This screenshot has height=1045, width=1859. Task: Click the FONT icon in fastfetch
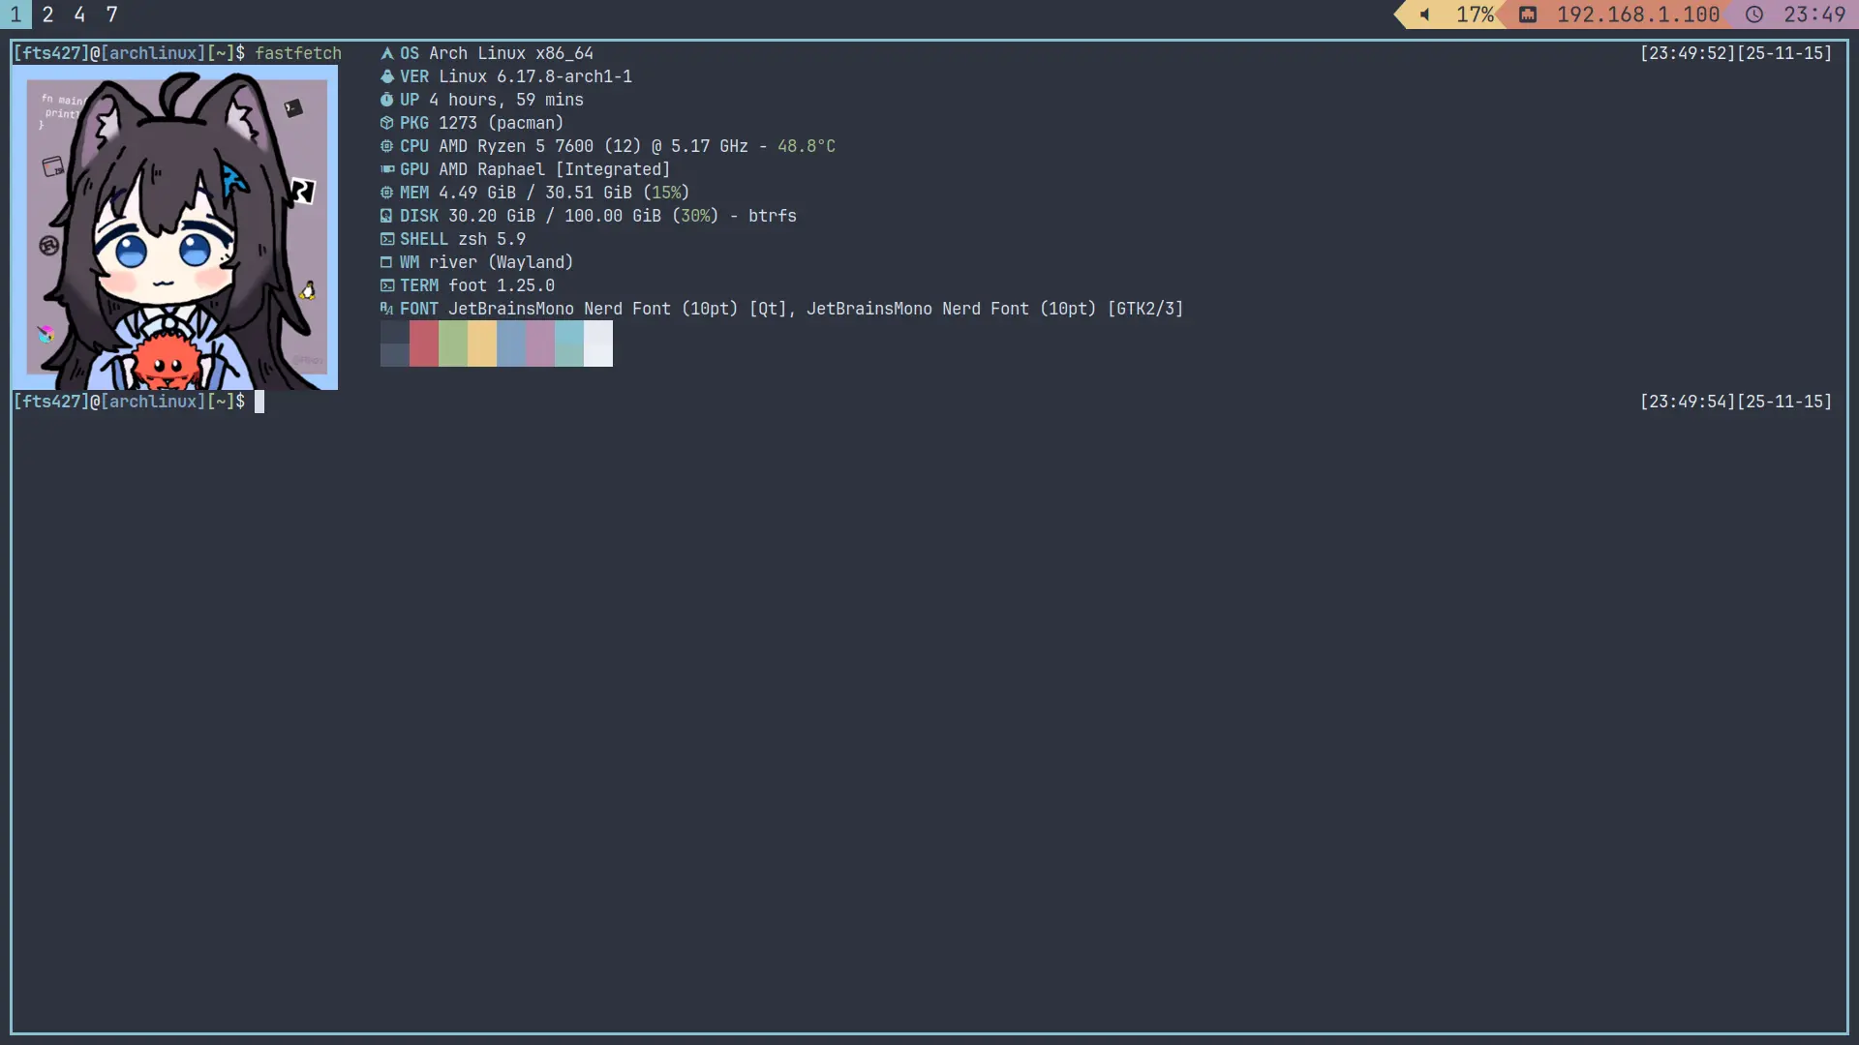(386, 309)
